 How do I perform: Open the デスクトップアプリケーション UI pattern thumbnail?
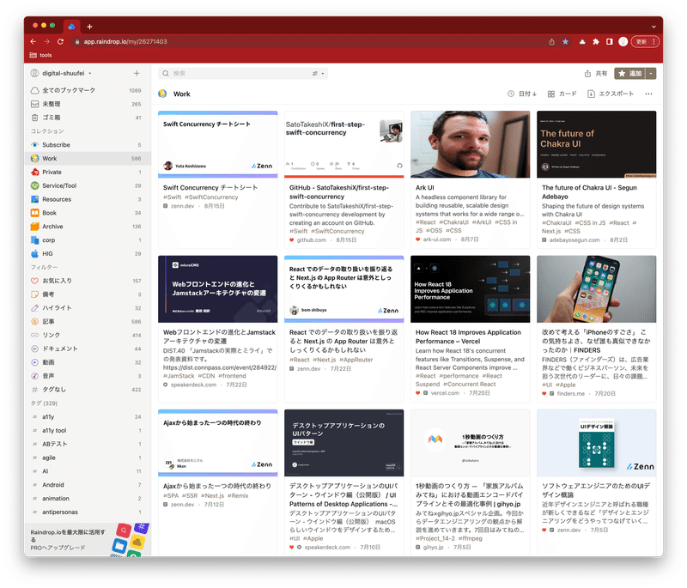pyautogui.click(x=344, y=443)
